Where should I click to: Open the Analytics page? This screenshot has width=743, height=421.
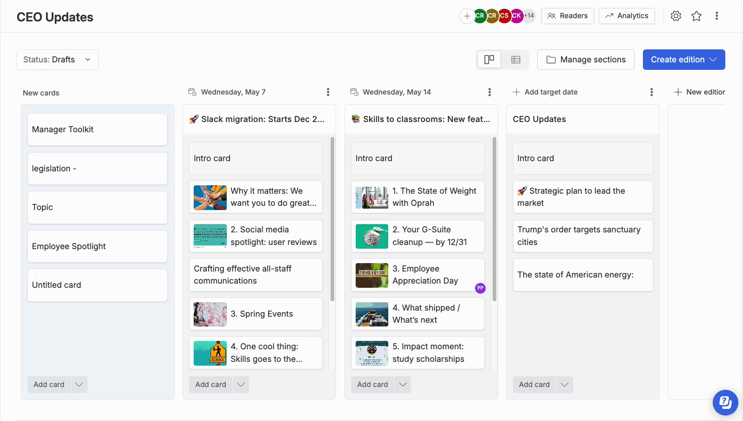click(627, 16)
